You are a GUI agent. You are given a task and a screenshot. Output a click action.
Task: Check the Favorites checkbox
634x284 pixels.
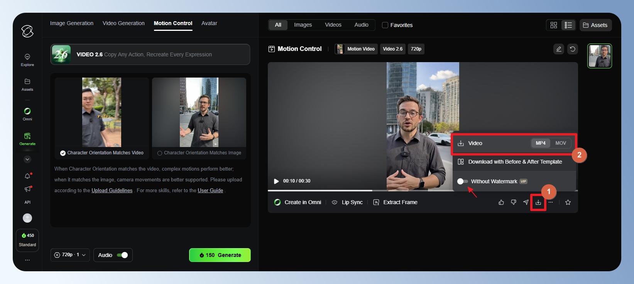(385, 25)
